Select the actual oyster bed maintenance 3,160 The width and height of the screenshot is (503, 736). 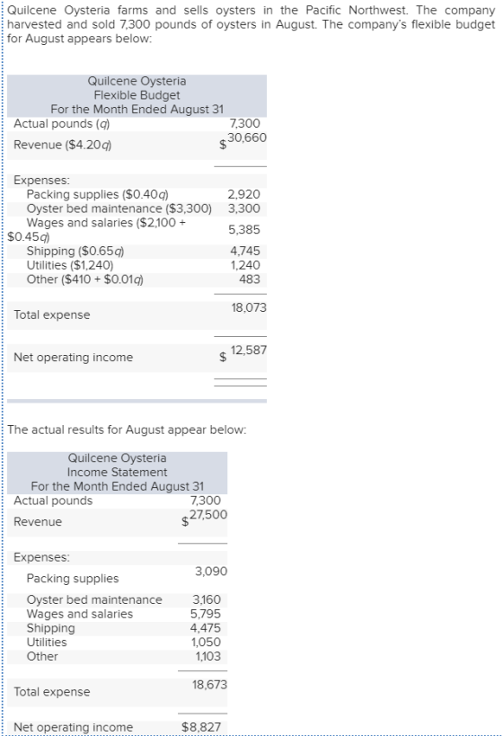207,600
